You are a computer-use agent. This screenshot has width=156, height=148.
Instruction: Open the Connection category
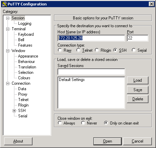21,83
